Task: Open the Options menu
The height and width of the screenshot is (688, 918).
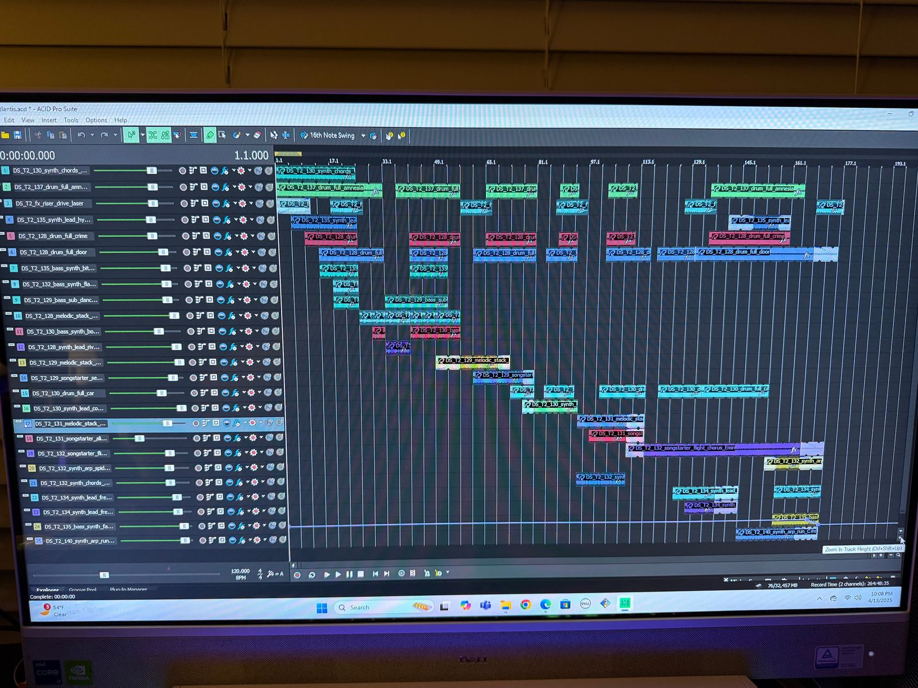Action: (96, 120)
